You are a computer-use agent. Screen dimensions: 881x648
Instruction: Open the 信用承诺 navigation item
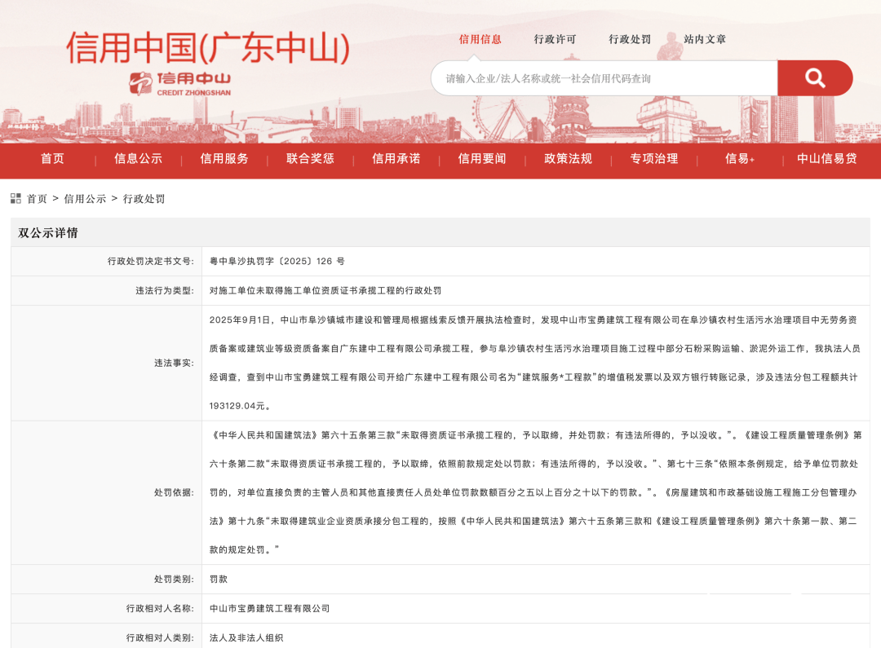click(396, 159)
